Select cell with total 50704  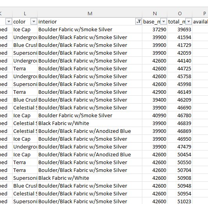click(x=180, y=170)
